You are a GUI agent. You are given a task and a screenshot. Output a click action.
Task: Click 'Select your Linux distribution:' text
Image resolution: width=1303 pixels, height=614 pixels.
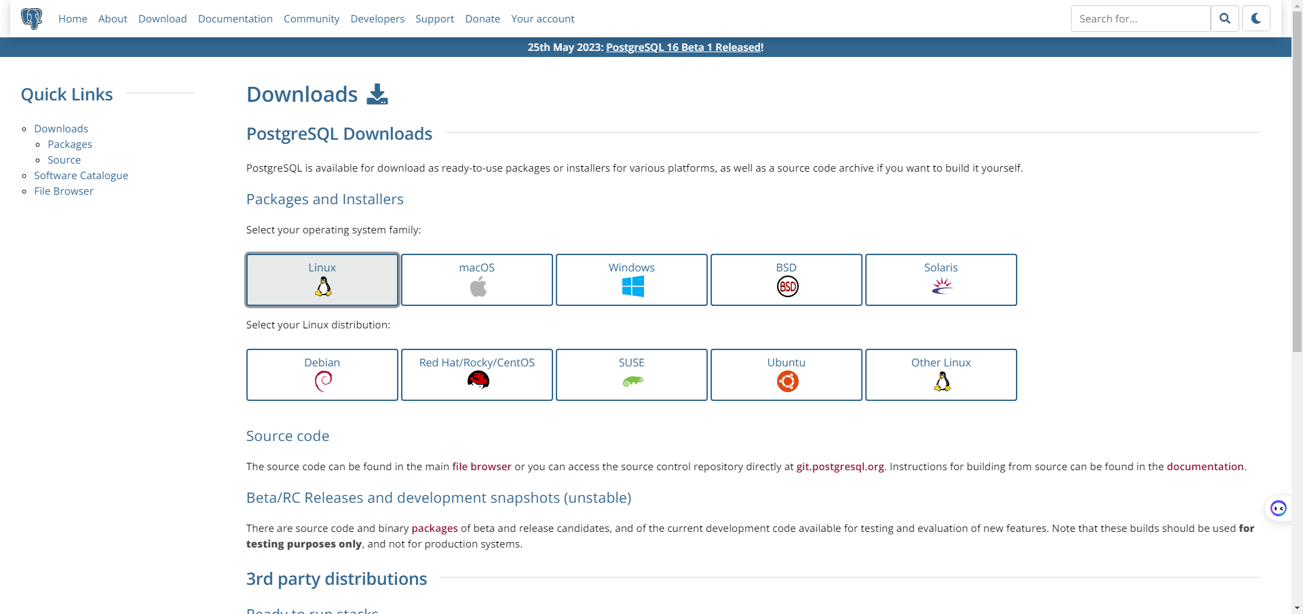(318, 325)
